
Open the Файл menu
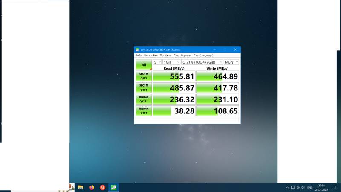139,55
